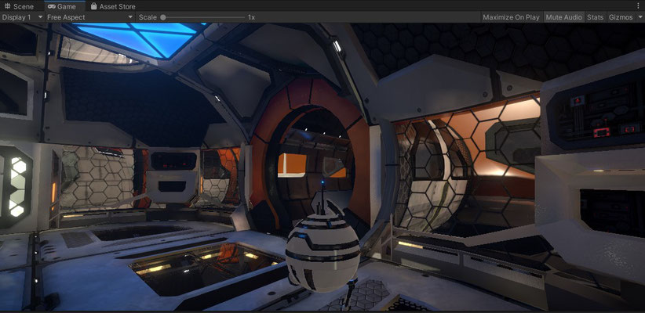Screen dimensions: 645x313
Task: Click the Scale slider handle
Action: coord(163,17)
